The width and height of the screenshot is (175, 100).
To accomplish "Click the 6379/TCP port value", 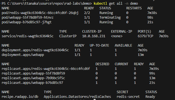I will [145, 36].
